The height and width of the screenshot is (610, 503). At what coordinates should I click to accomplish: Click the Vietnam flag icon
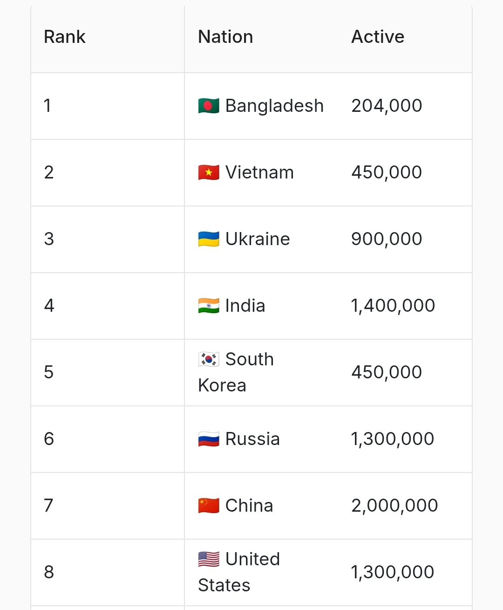pos(209,172)
